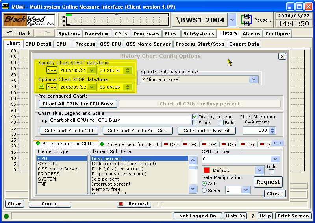The width and height of the screenshot is (315, 223).
Task: Click the red minus icon on D-3
Action: pyautogui.click(x=185, y=144)
